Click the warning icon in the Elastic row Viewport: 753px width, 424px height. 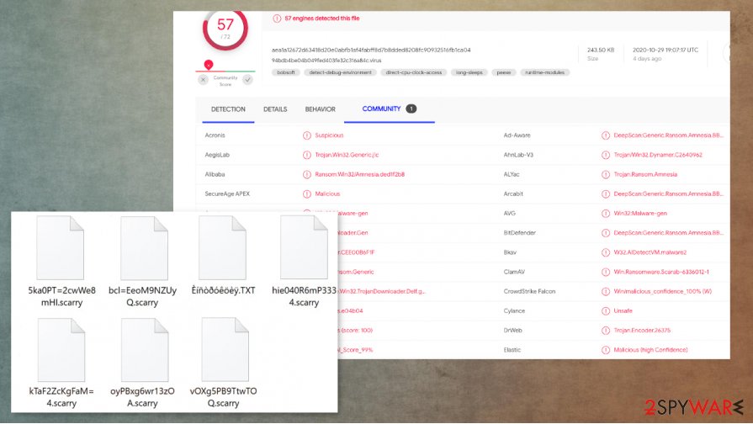click(606, 350)
